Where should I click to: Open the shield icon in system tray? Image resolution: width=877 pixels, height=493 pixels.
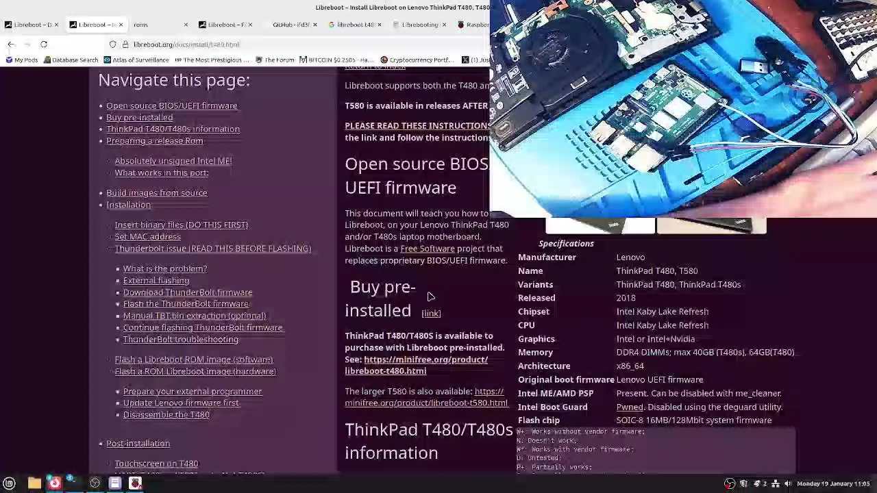743,483
